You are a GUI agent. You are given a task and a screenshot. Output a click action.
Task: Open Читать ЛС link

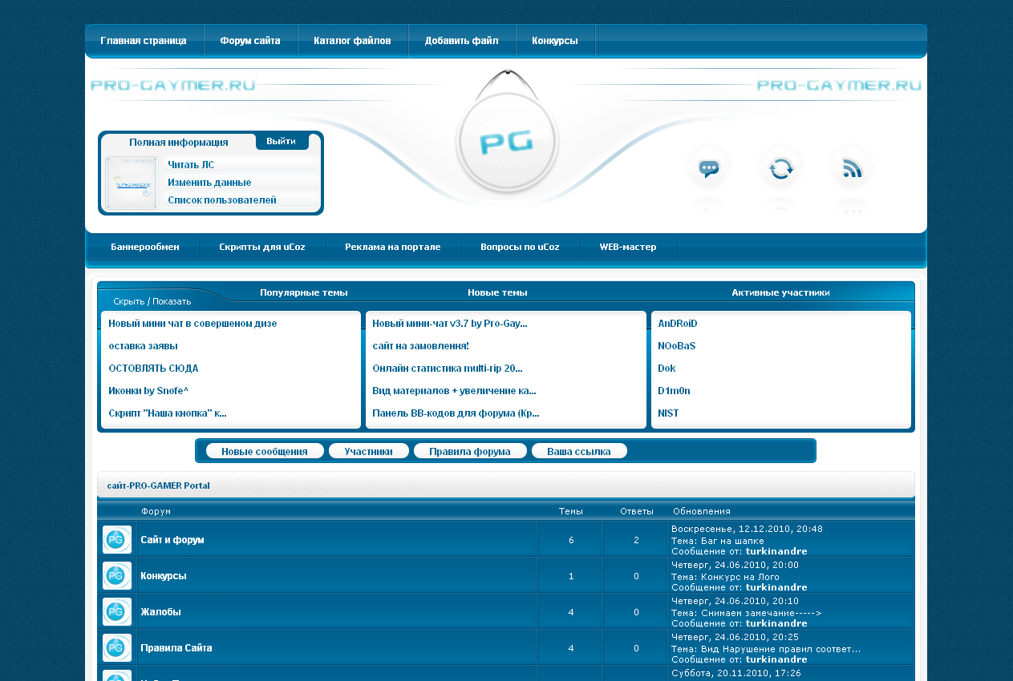coord(191,165)
